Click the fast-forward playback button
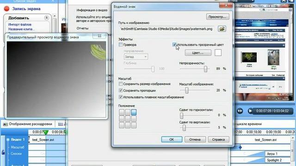 point(240,111)
